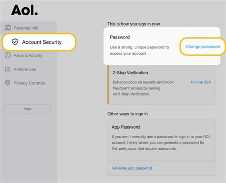Click the App Password heading
Screen dimensions: 226x183
tap(126, 127)
